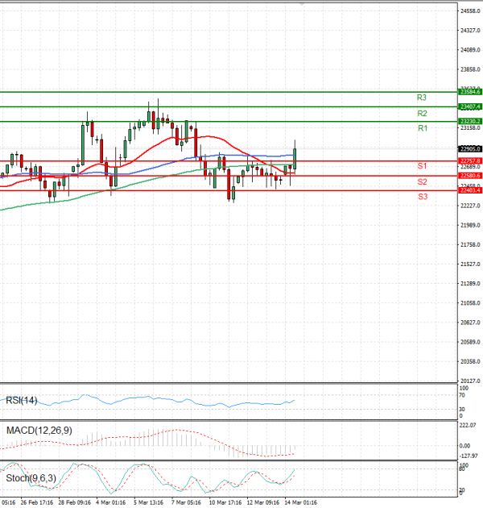Click the S2 support label

click(422, 182)
